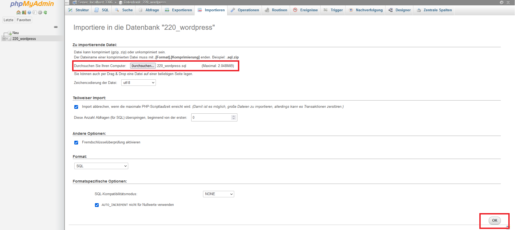Switch to the Nachverfolgung tab
This screenshot has height=230, width=515.
tap(366, 10)
